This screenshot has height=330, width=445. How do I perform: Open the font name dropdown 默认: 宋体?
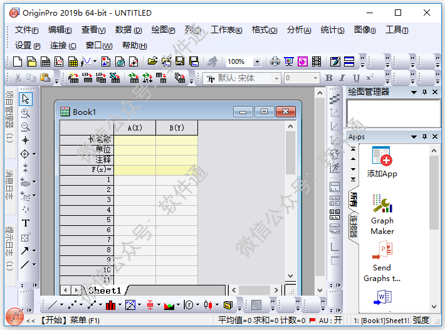tap(276, 78)
